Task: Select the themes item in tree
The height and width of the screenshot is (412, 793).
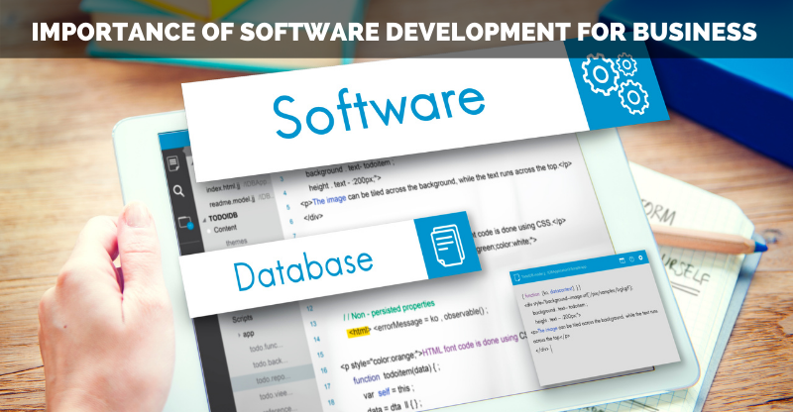Action: 236,243
